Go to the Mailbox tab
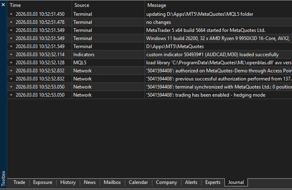The image size is (292, 190). click(112, 182)
